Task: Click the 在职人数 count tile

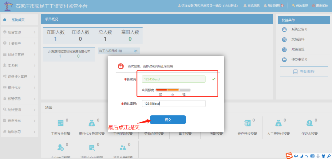Action: click(x=55, y=35)
